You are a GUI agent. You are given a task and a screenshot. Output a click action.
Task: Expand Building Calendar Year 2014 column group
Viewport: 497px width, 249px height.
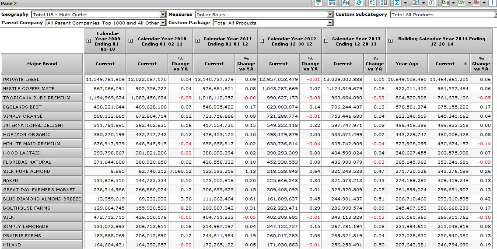coord(390,41)
